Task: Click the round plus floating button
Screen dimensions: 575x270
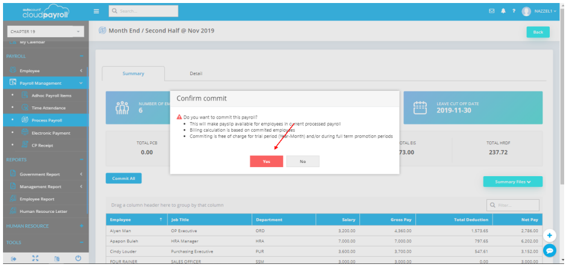Action: 549,235
